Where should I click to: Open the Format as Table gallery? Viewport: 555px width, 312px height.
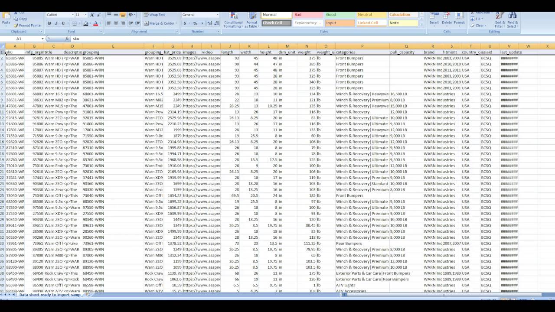251,20
